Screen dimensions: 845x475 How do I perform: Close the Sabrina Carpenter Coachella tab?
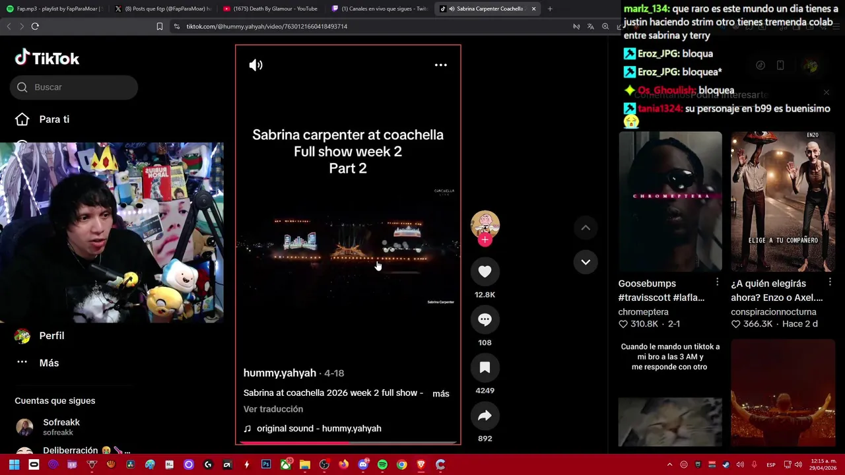click(533, 9)
